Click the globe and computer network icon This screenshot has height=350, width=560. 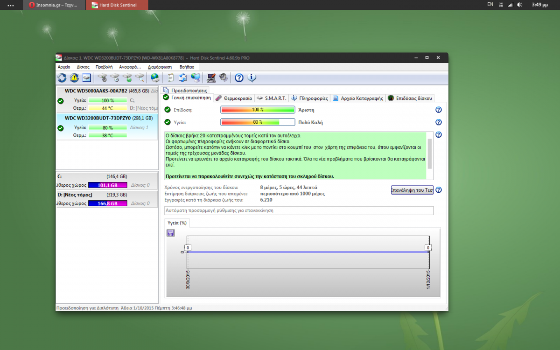tap(196, 78)
